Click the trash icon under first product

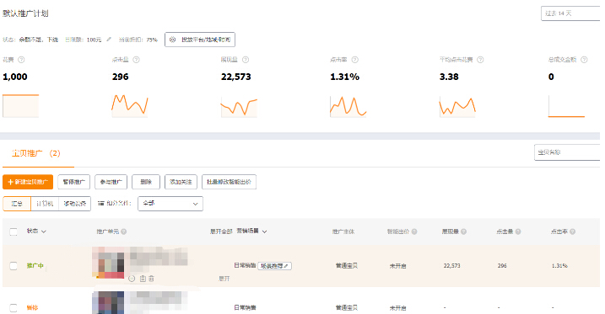(x=151, y=279)
